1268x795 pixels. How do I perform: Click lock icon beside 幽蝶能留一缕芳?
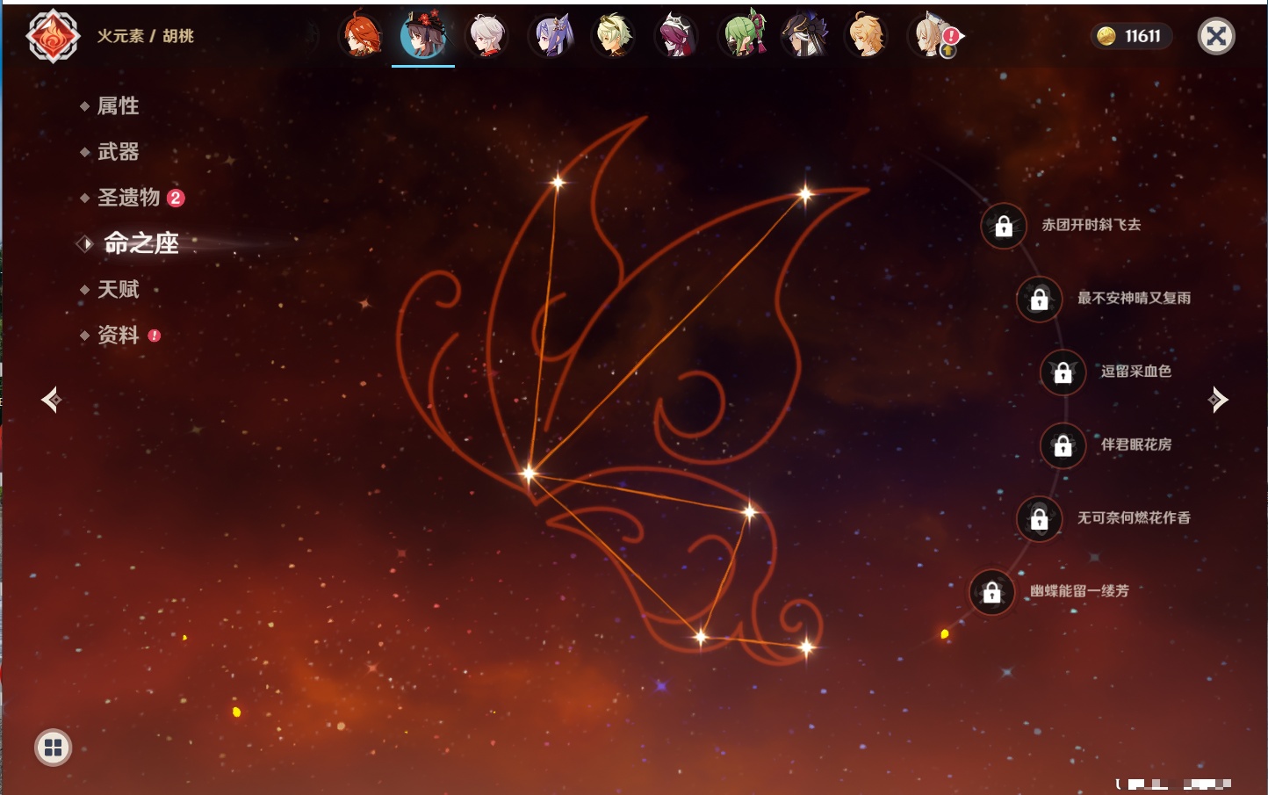[x=991, y=592]
